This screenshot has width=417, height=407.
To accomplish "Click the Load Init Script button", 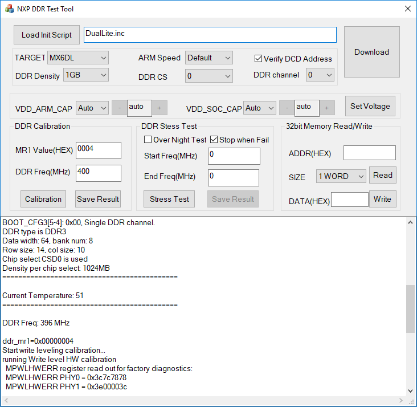I will [47, 35].
